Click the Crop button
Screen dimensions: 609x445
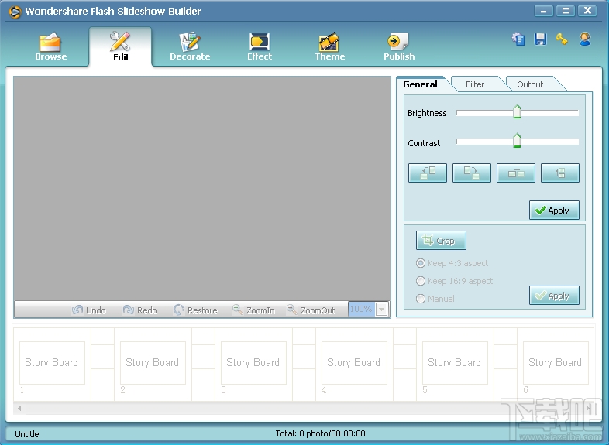(441, 241)
